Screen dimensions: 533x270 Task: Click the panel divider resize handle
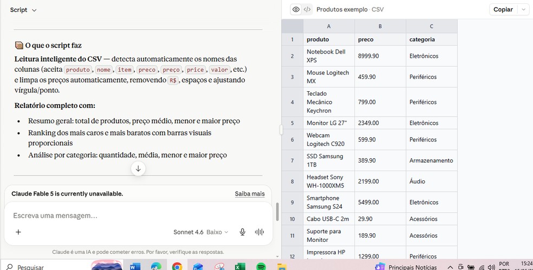click(281, 130)
